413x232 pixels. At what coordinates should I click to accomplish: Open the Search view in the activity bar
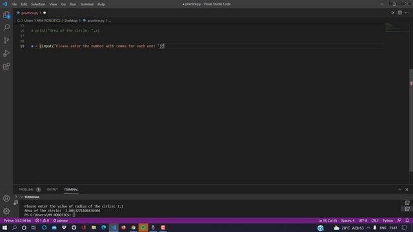point(6,27)
